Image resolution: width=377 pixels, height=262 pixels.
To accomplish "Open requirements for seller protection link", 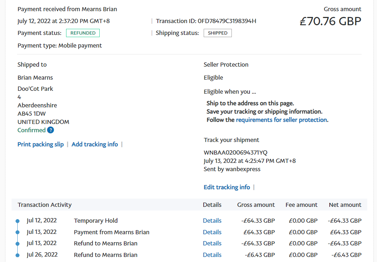I will [281, 120].
